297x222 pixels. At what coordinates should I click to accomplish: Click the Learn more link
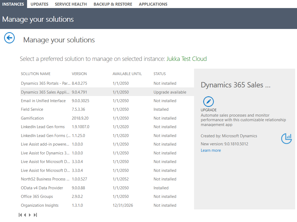211,150
